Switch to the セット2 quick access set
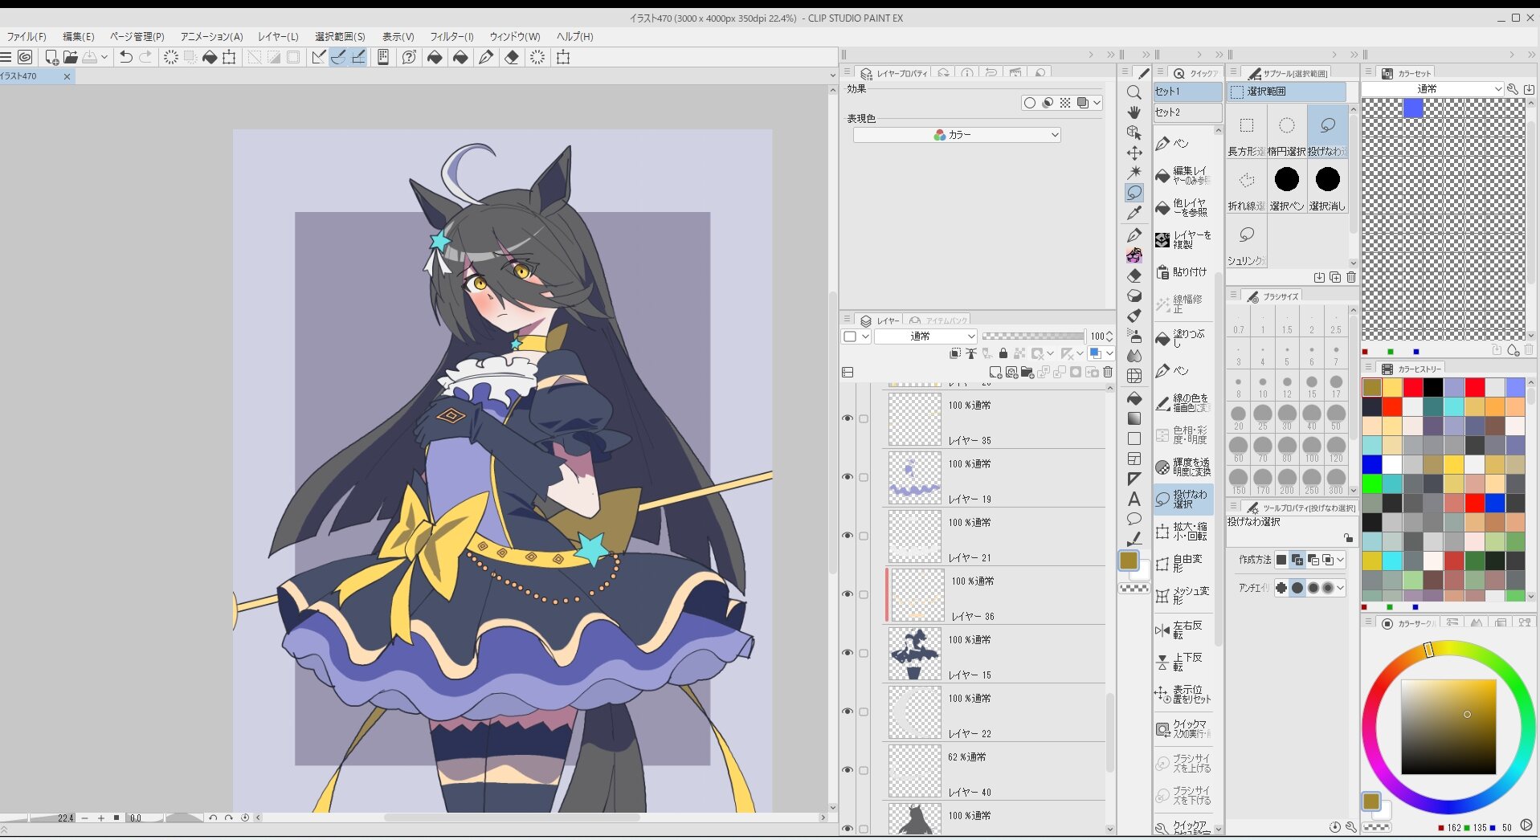The width and height of the screenshot is (1540, 840). point(1186,112)
